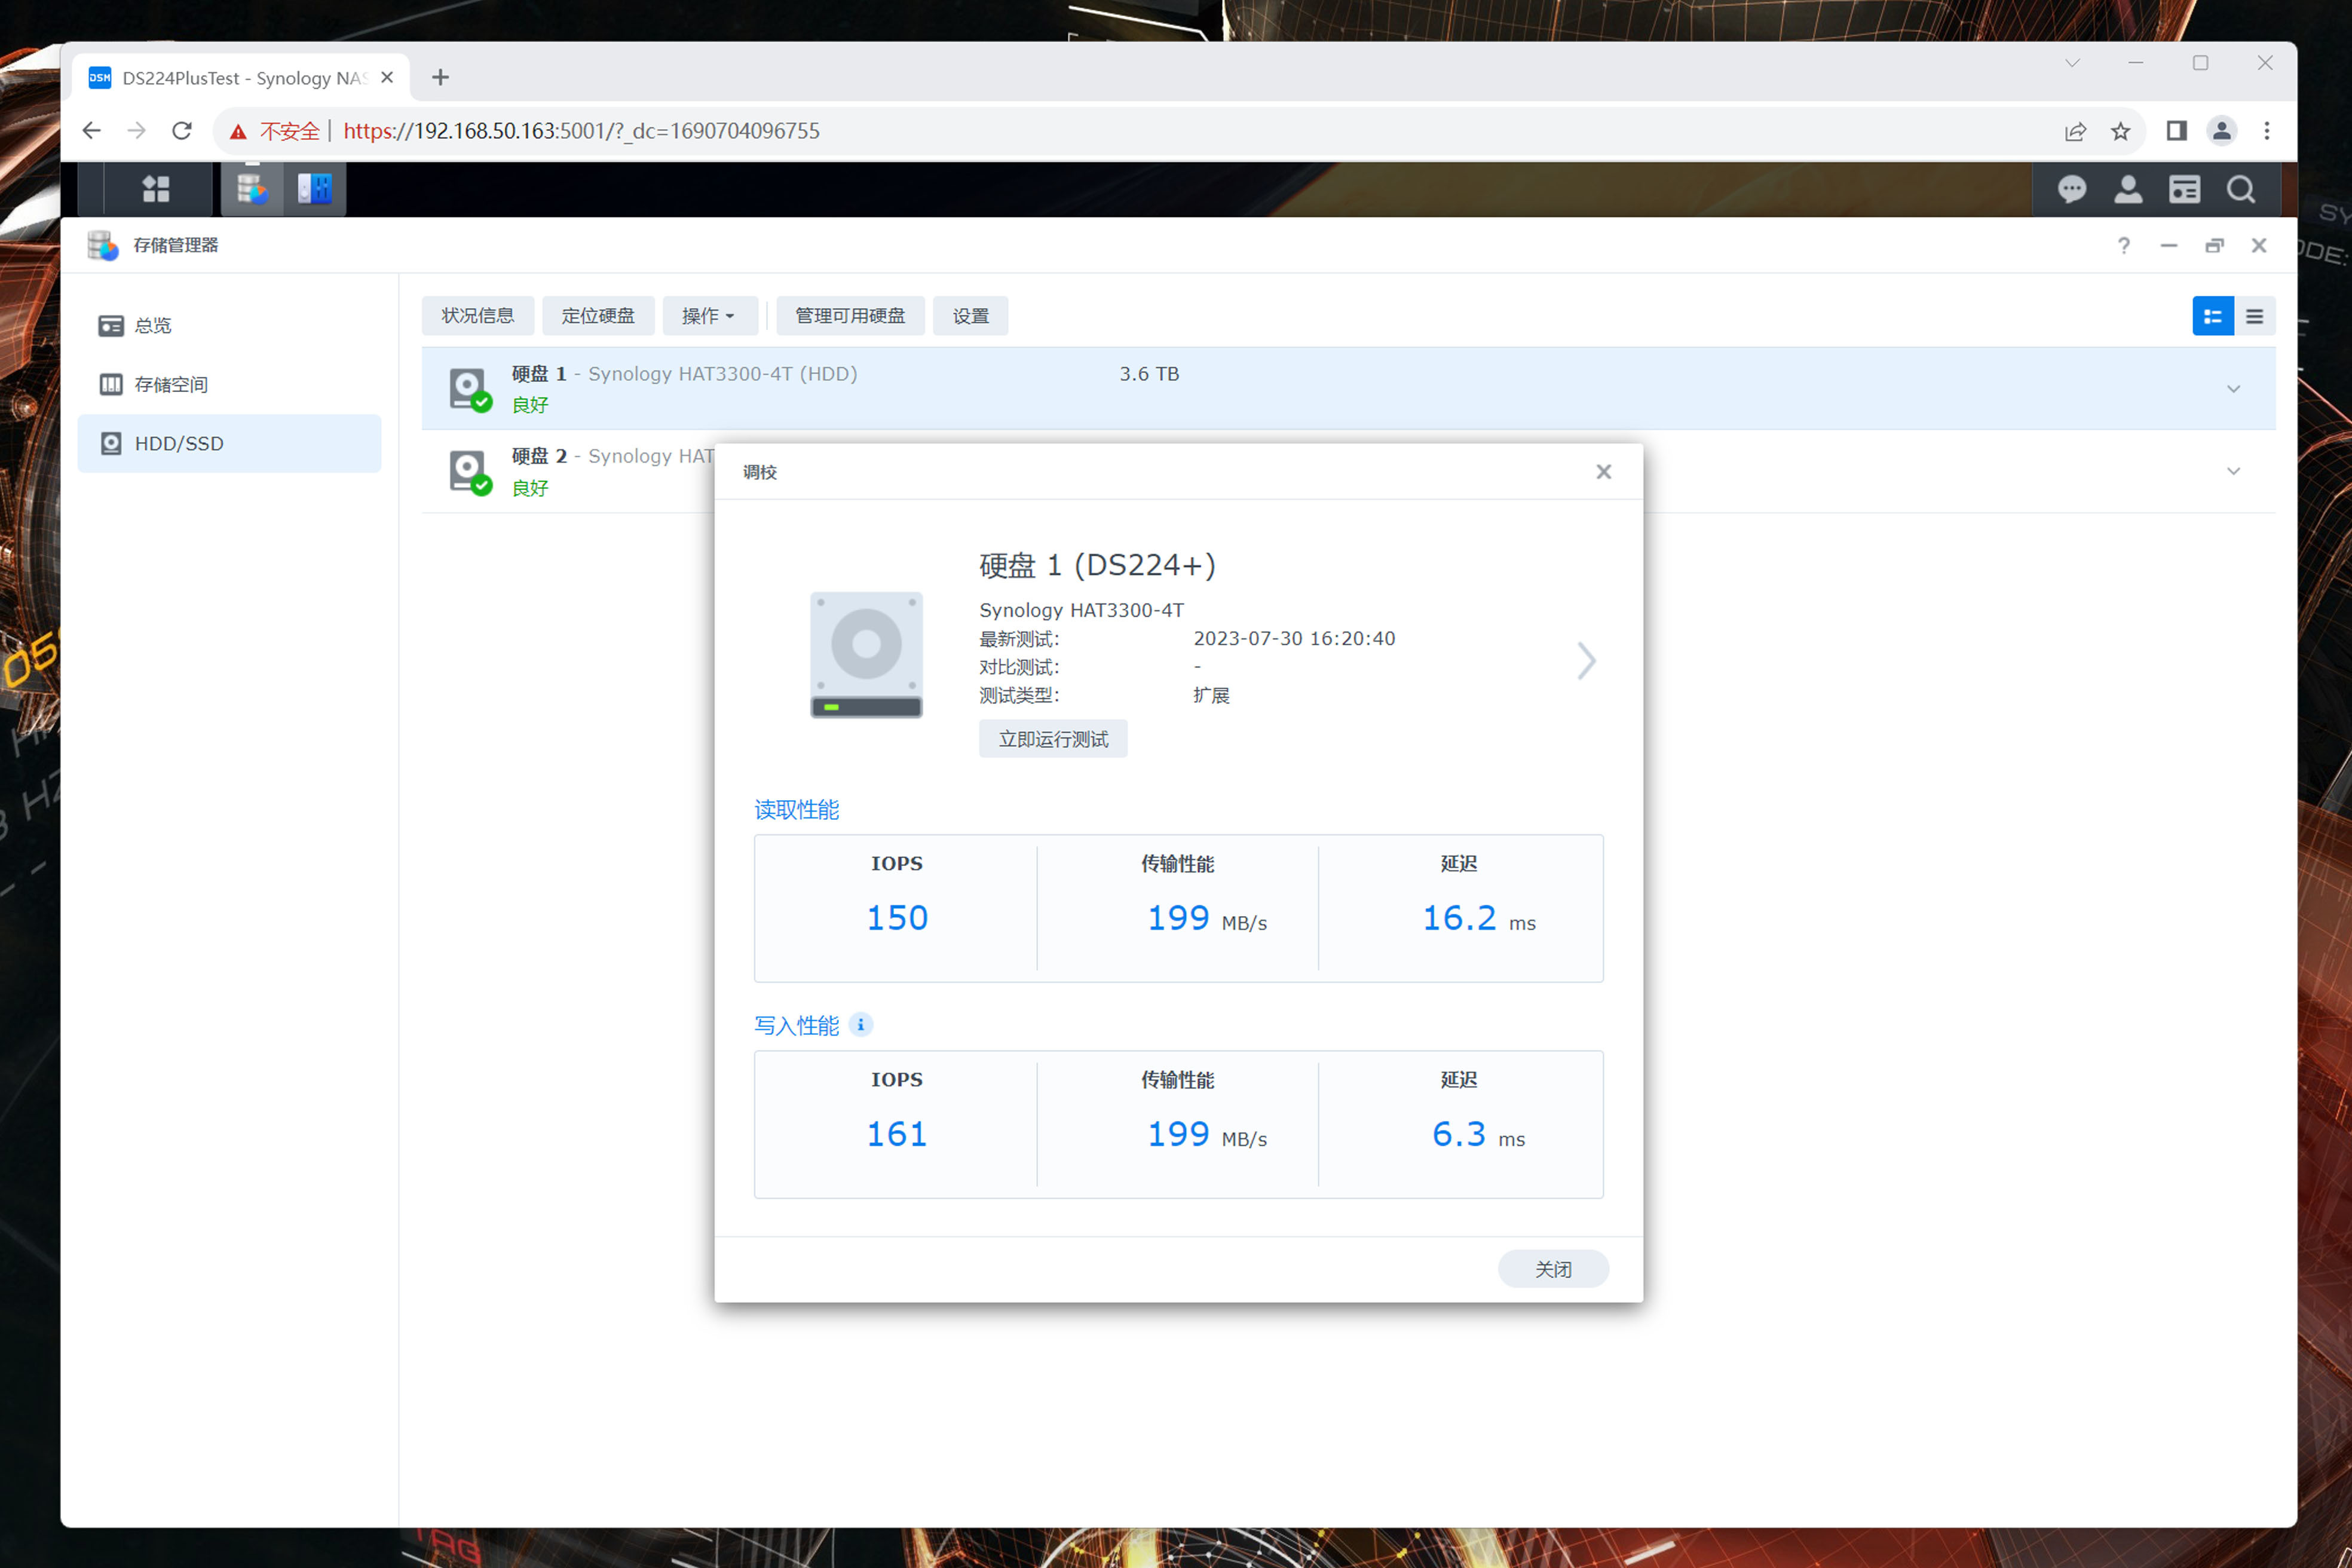Open Control Panel taskbar icon
The image size is (2352, 1568).
(x=315, y=189)
